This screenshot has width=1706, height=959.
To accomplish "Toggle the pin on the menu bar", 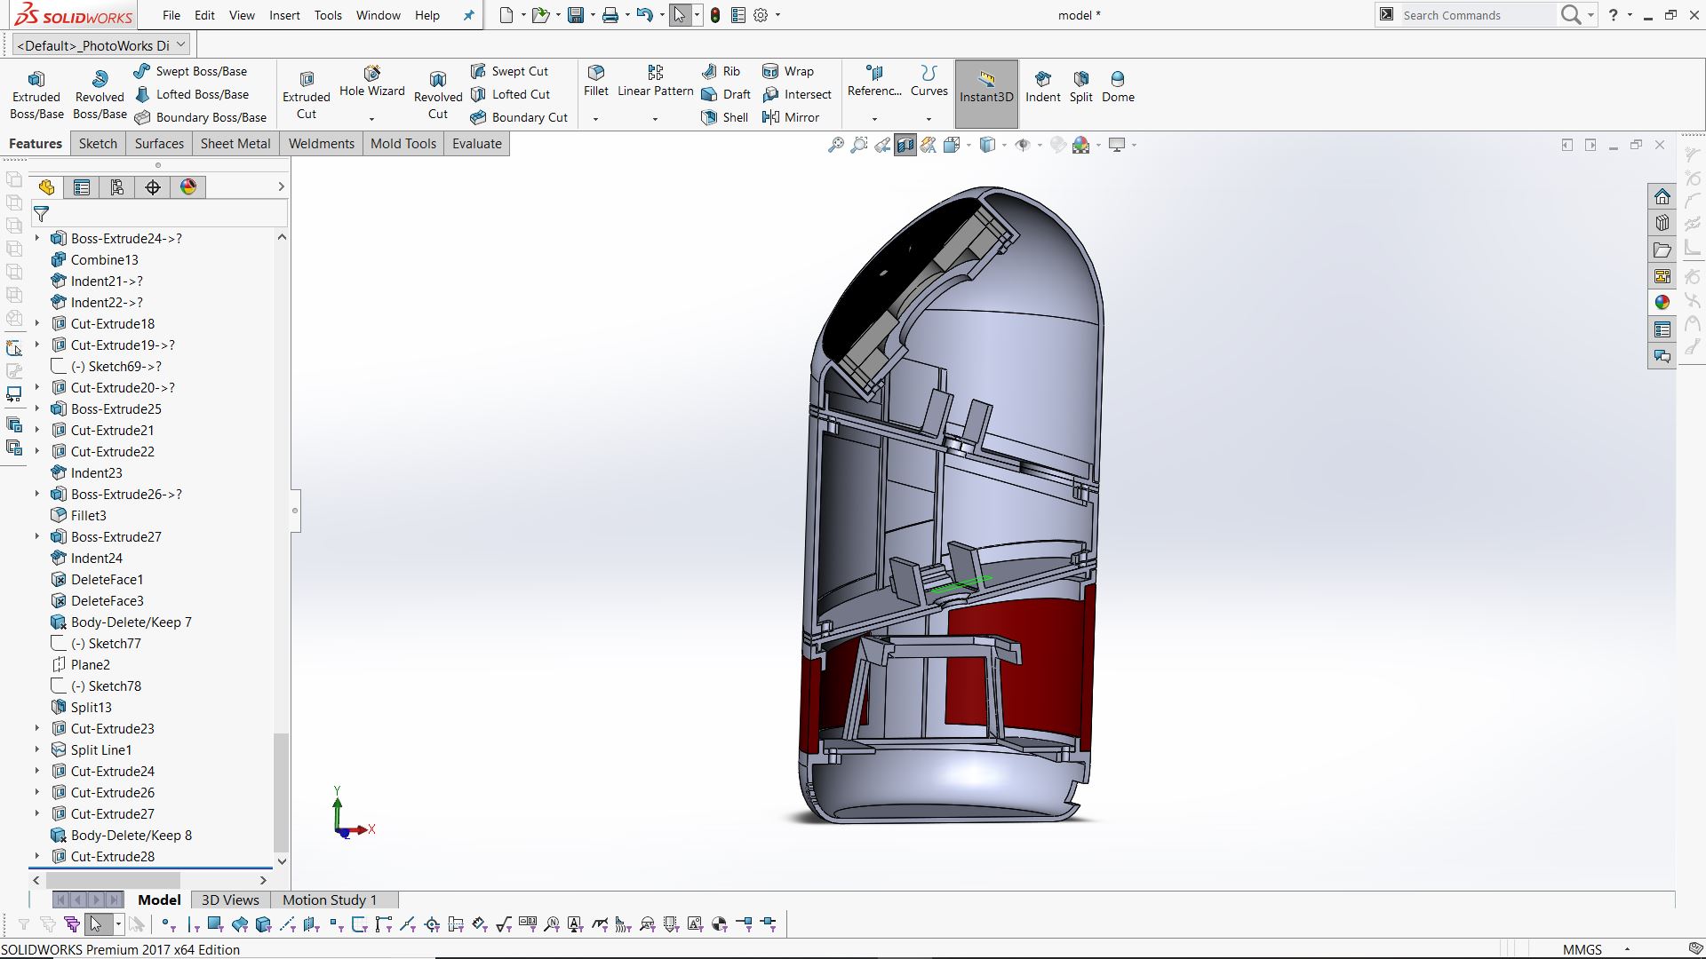I will click(469, 15).
